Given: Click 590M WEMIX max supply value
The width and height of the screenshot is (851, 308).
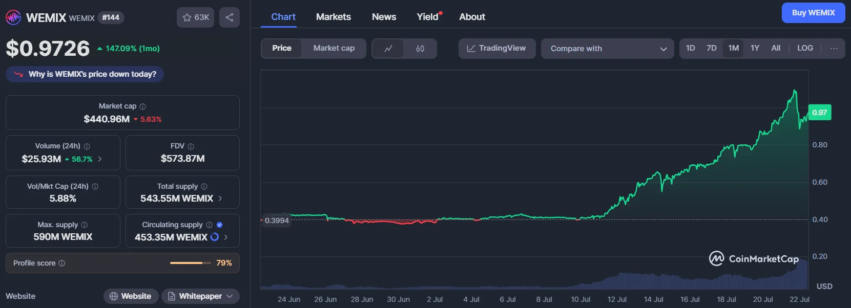Looking at the screenshot, I should tap(63, 237).
